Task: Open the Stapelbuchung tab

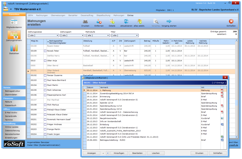Action: click(103, 15)
